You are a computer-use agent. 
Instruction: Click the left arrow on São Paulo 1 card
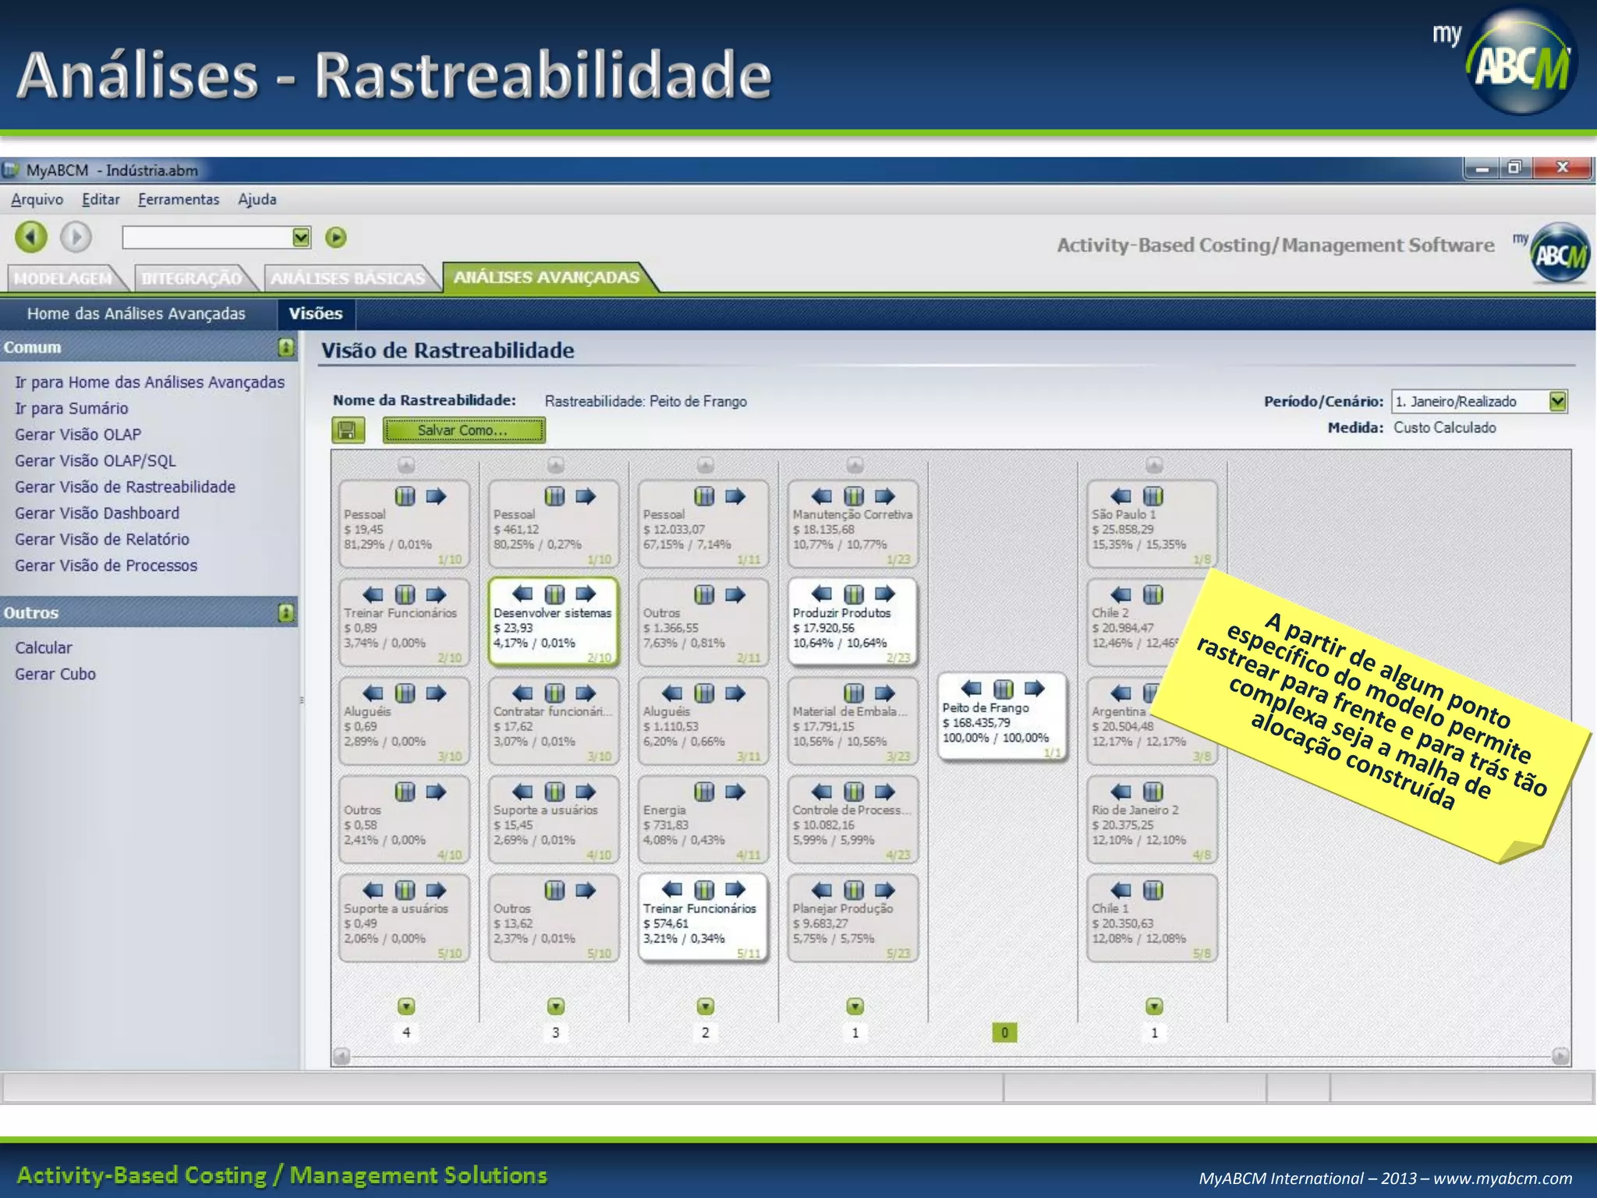[x=1121, y=496]
